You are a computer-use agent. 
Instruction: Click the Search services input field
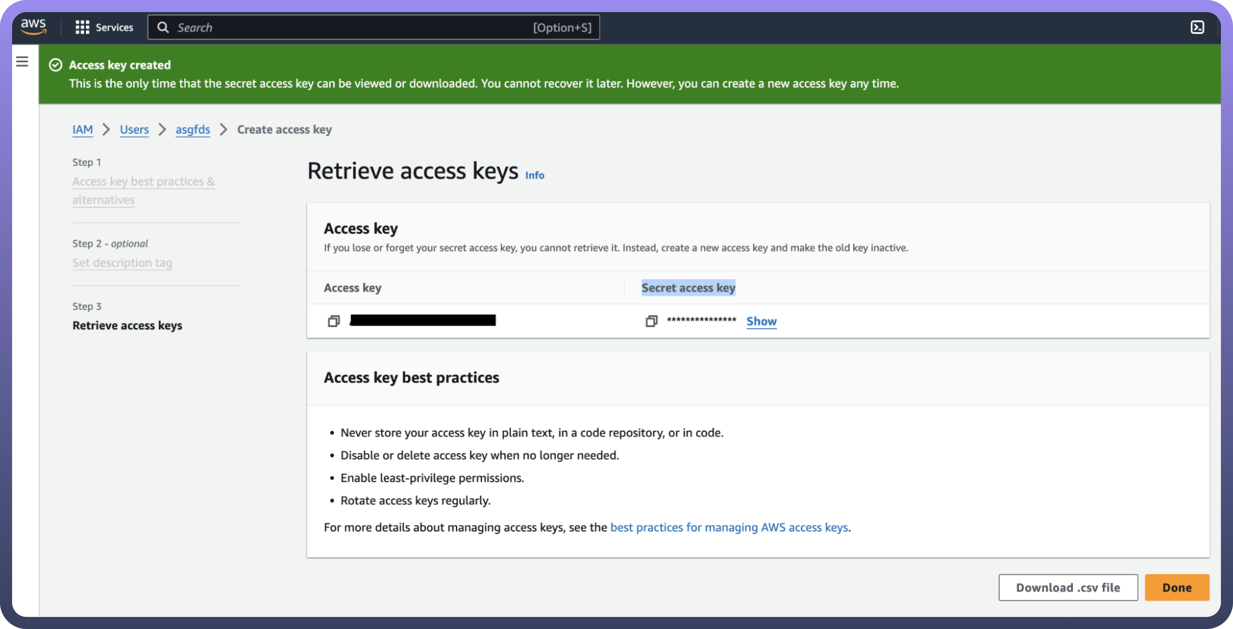(354, 27)
